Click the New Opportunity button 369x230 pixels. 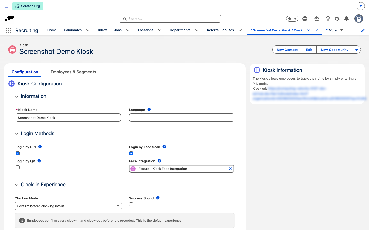coord(335,50)
